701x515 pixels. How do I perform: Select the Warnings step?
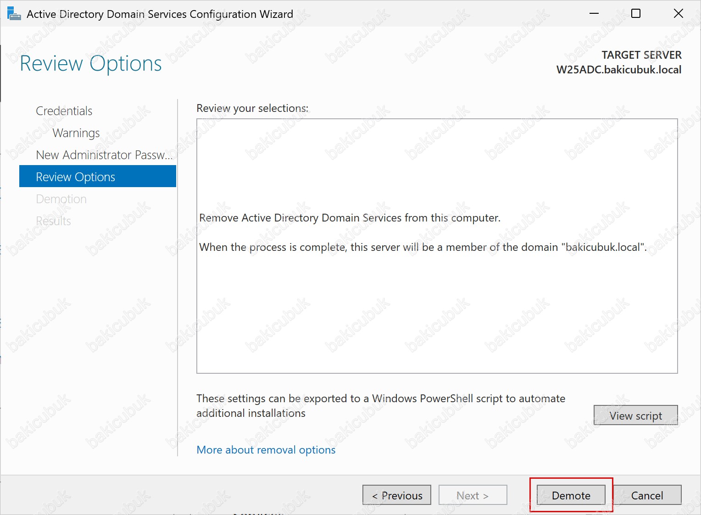76,133
